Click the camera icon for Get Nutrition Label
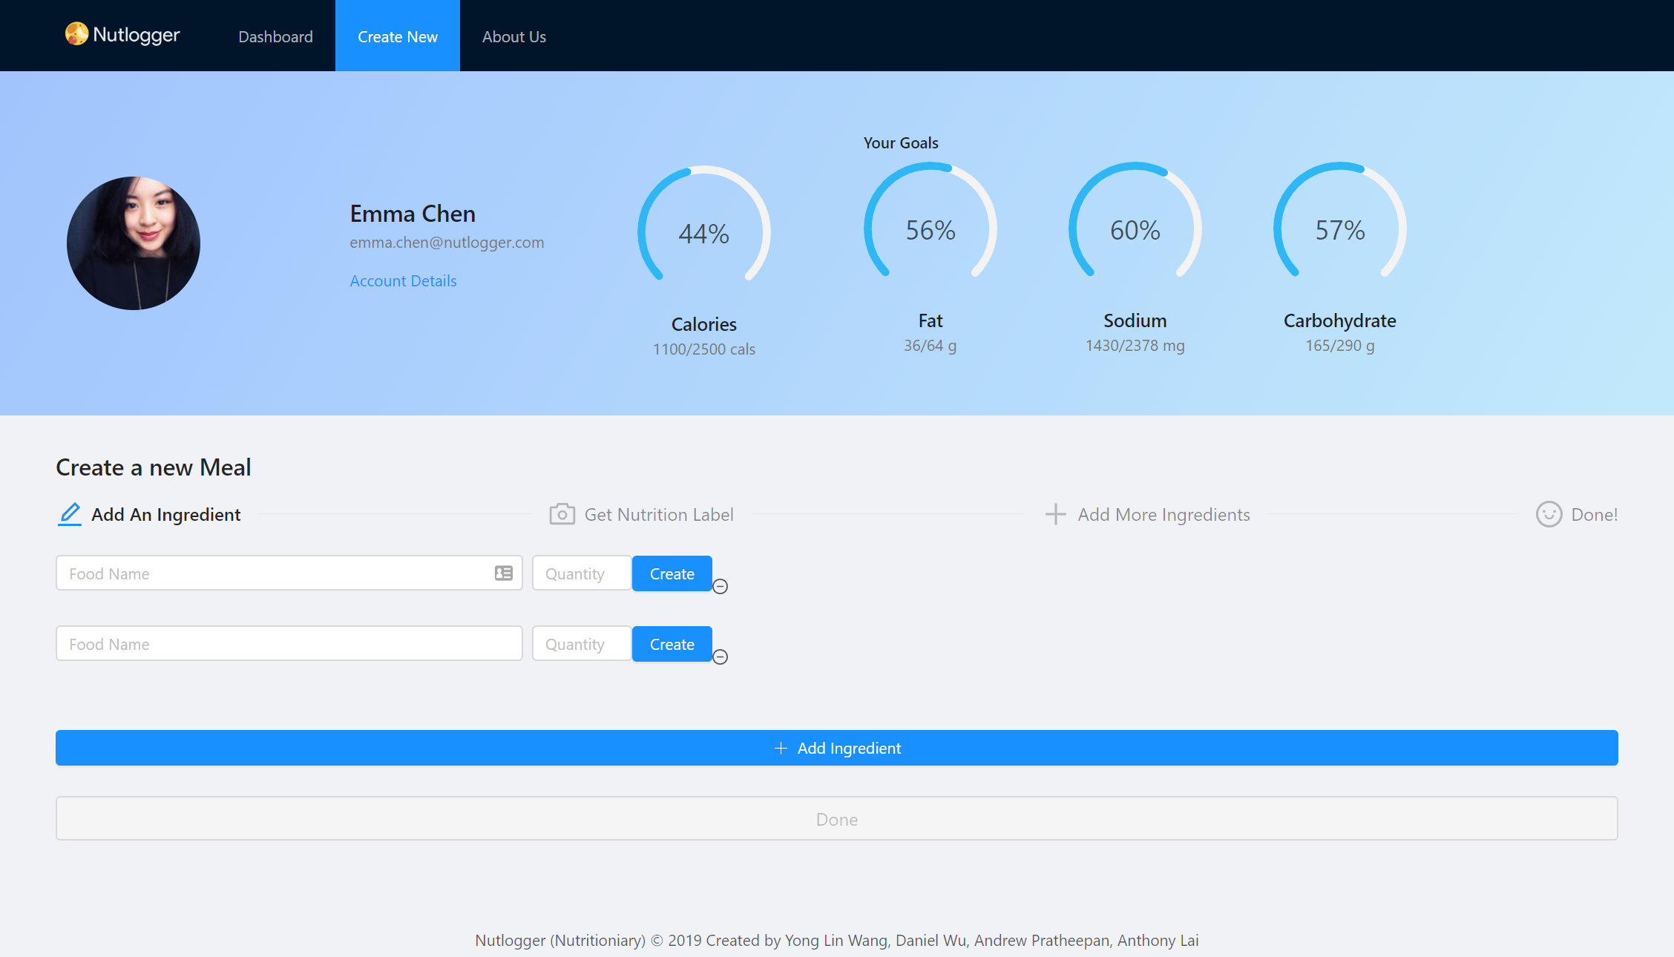This screenshot has width=1674, height=957. click(562, 514)
